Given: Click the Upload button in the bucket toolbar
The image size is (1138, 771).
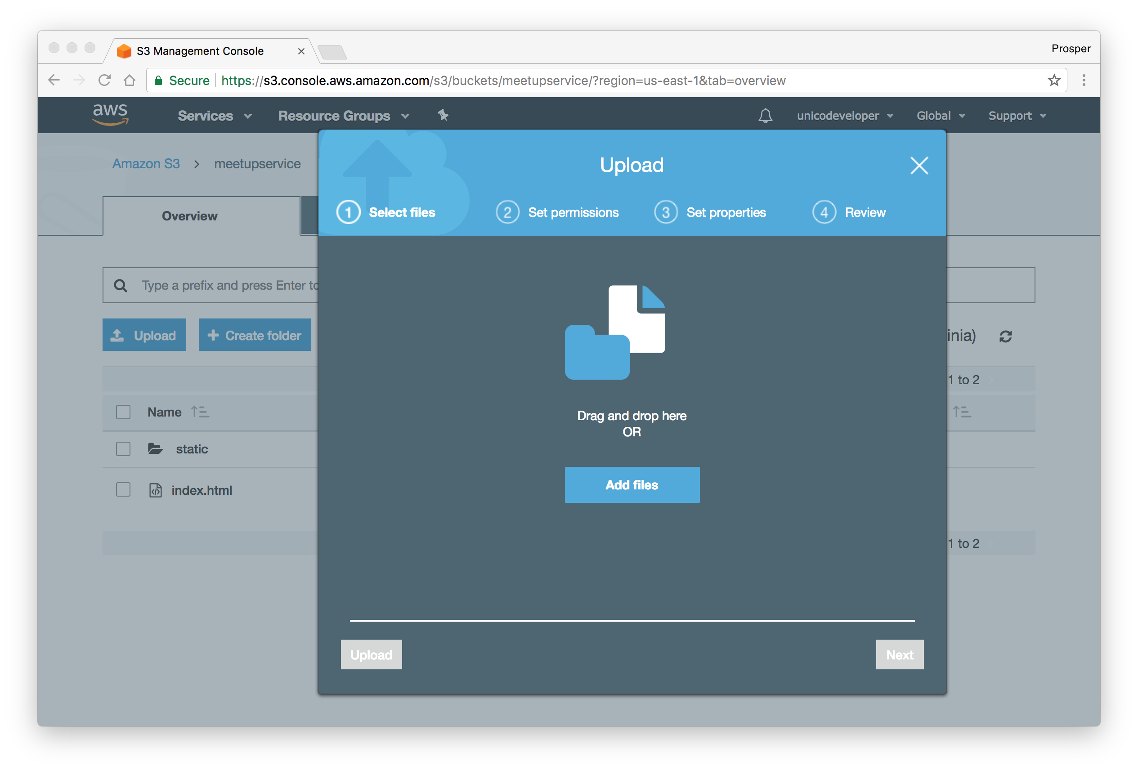Looking at the screenshot, I should point(144,335).
